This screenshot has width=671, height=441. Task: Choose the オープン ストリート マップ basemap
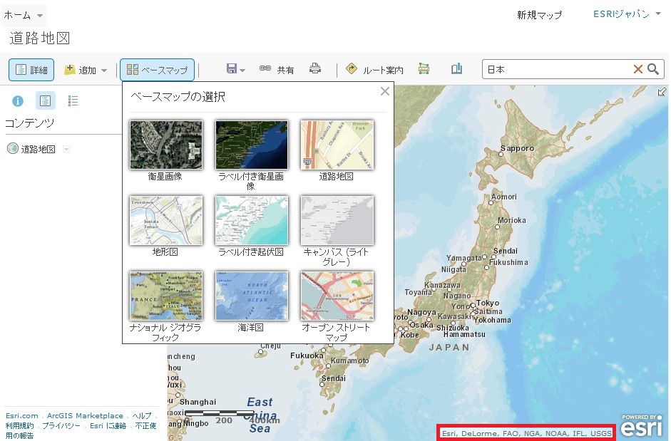337,296
